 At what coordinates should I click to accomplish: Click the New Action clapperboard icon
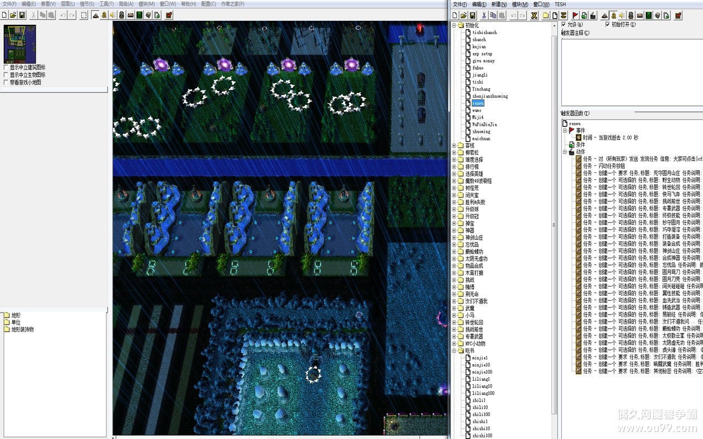[x=593, y=15]
